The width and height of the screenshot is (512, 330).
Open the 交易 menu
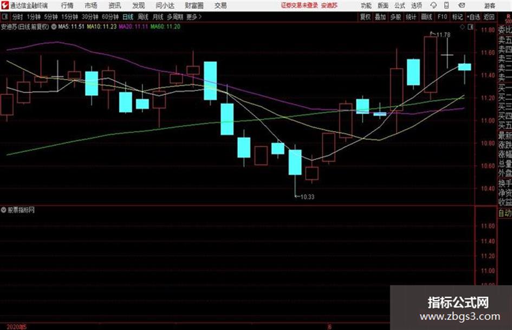[x=221, y=5]
